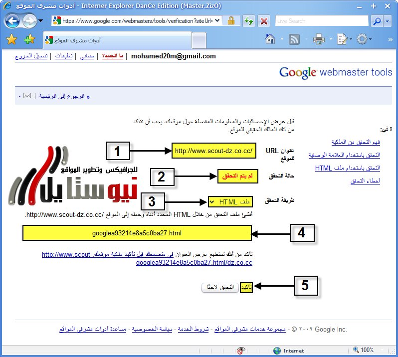Viewport: 398px width, 357px height.
Task: Open سياسة الخصوصية footer link
Action: [x=152, y=329]
